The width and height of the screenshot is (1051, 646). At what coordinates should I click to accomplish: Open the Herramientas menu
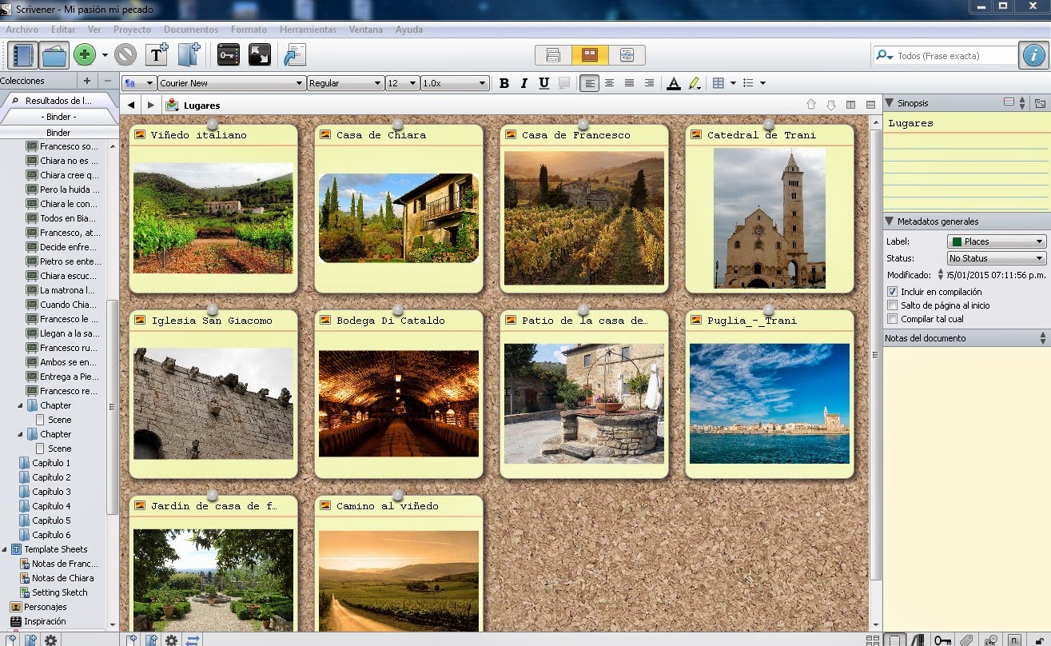pyautogui.click(x=308, y=30)
